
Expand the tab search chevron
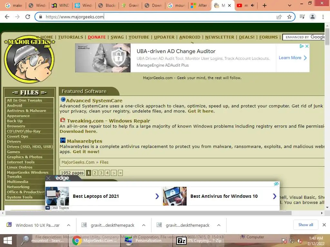click(290, 5)
